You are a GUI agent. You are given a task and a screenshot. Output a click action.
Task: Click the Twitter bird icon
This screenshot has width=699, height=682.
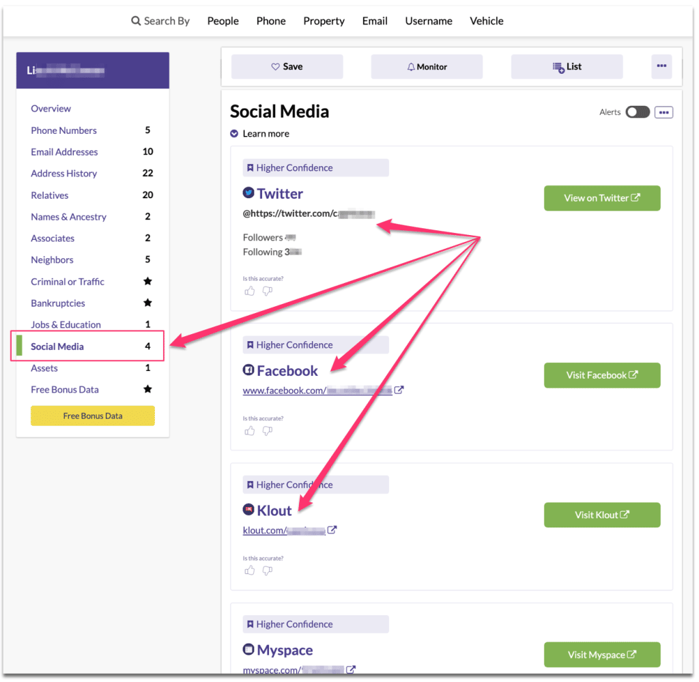[x=248, y=193]
